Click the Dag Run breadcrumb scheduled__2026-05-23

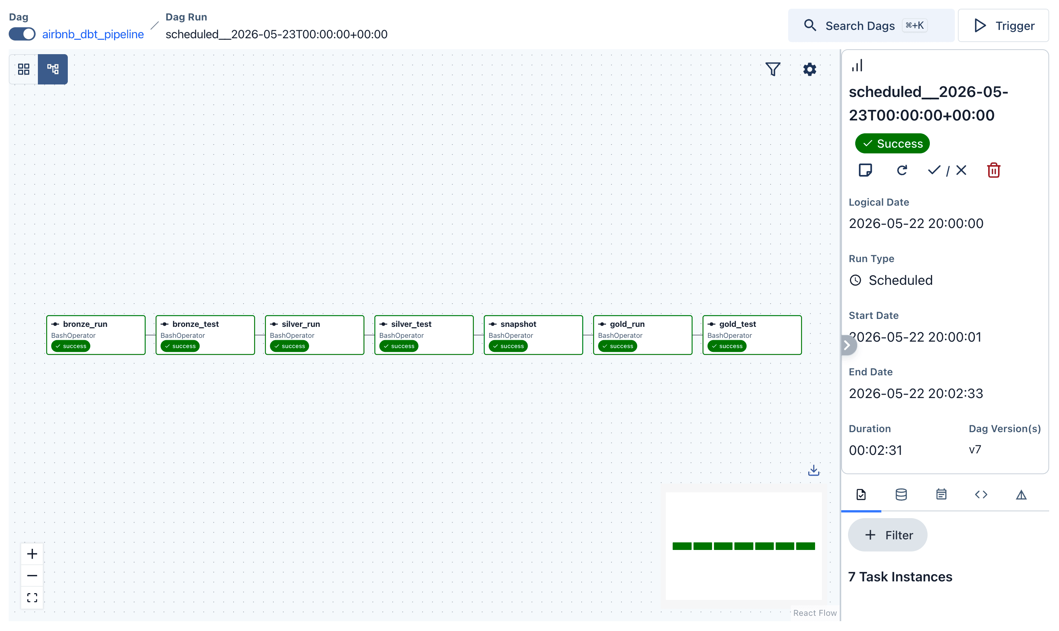(277, 34)
